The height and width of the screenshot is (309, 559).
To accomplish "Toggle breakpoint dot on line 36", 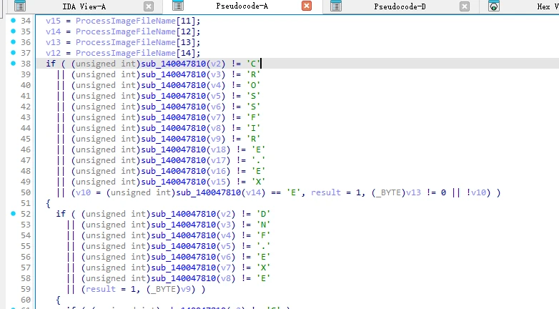I will tap(13, 41).
